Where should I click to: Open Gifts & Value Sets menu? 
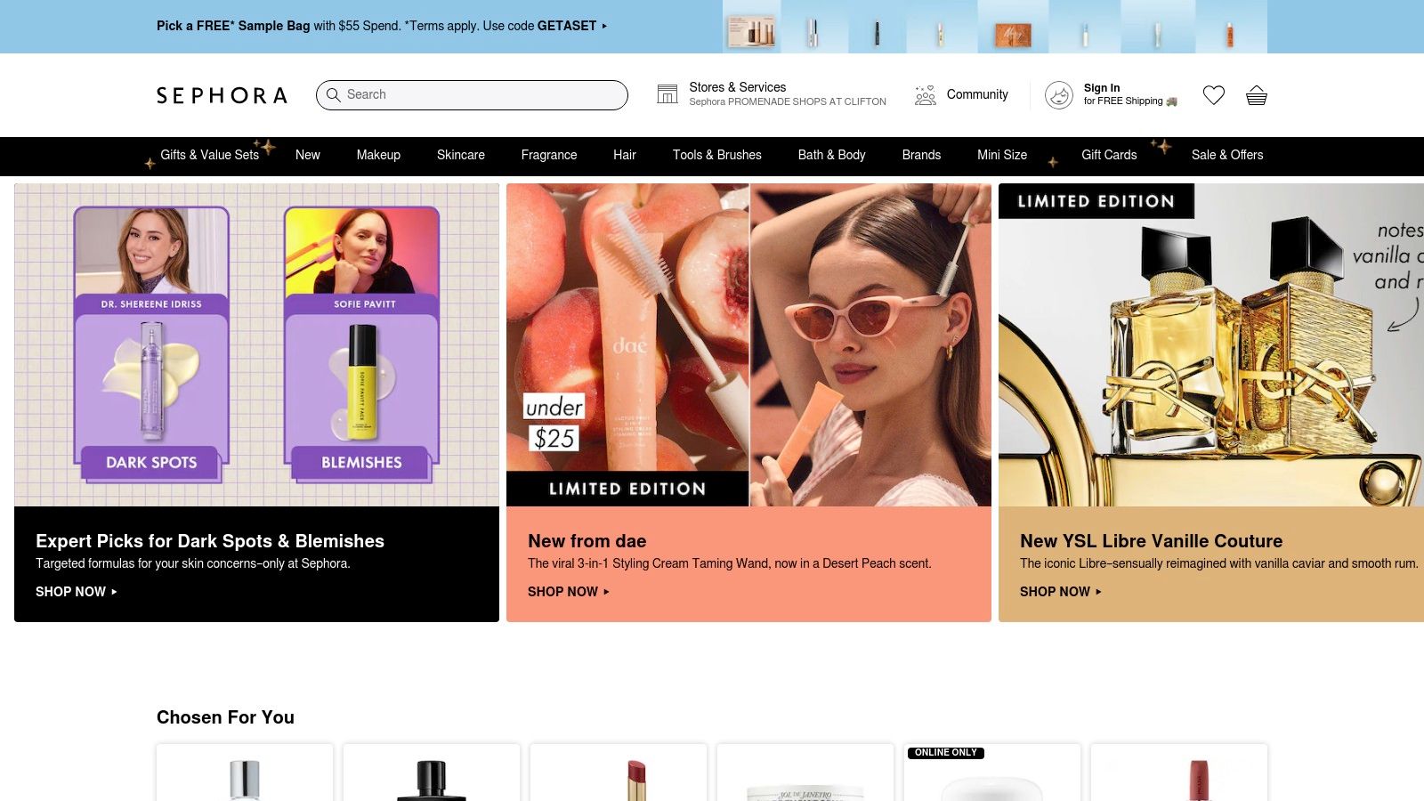tap(210, 155)
